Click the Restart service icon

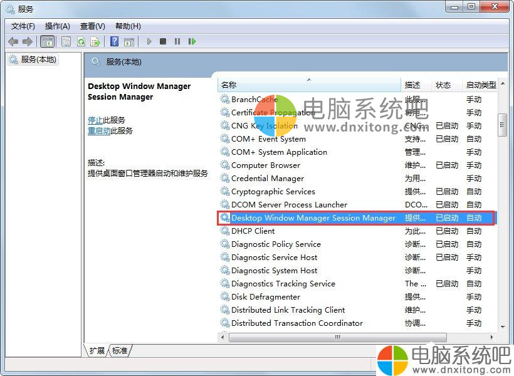click(192, 41)
